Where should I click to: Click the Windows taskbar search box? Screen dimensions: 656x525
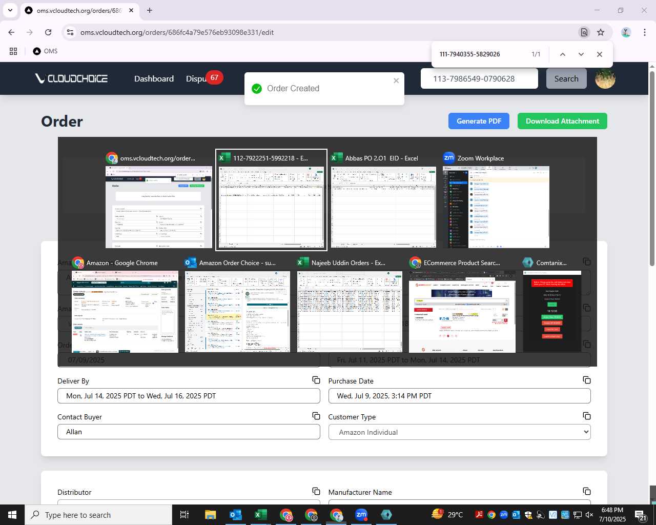tap(98, 515)
